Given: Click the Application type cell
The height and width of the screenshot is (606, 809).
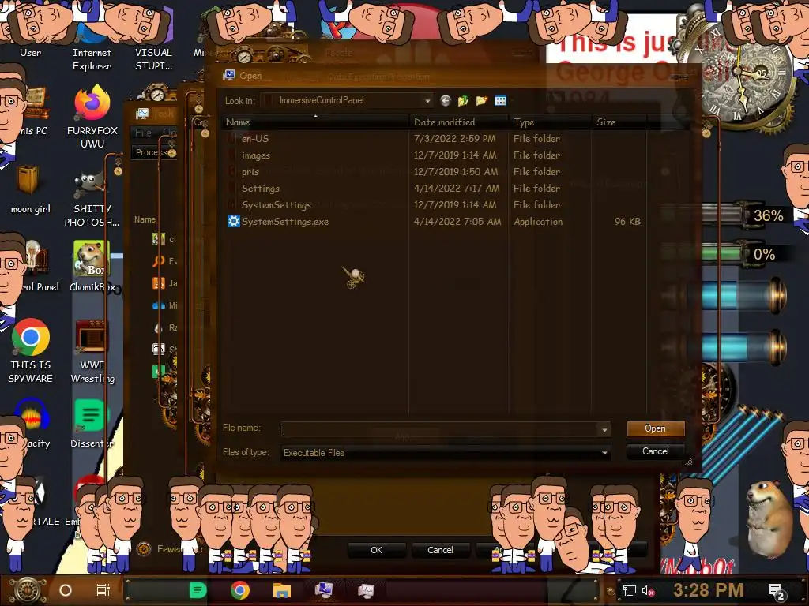Looking at the screenshot, I should (537, 222).
